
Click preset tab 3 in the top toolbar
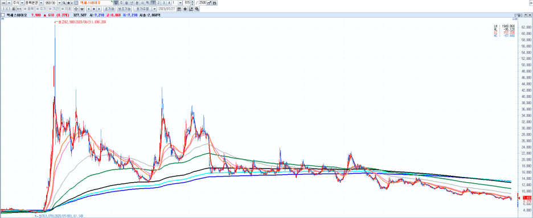click(x=164, y=3)
